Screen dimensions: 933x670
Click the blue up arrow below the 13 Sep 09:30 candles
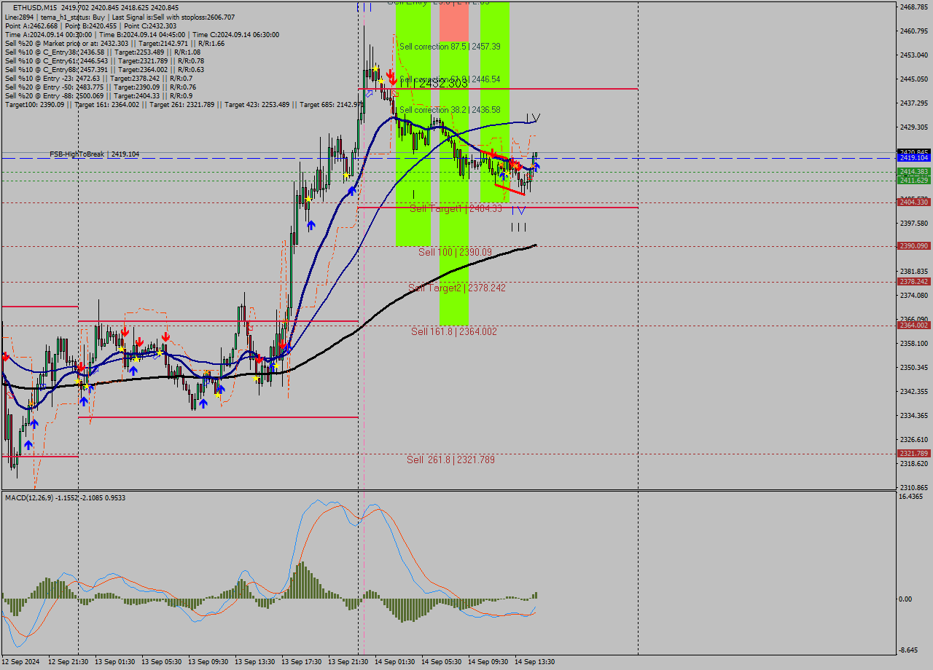[203, 403]
